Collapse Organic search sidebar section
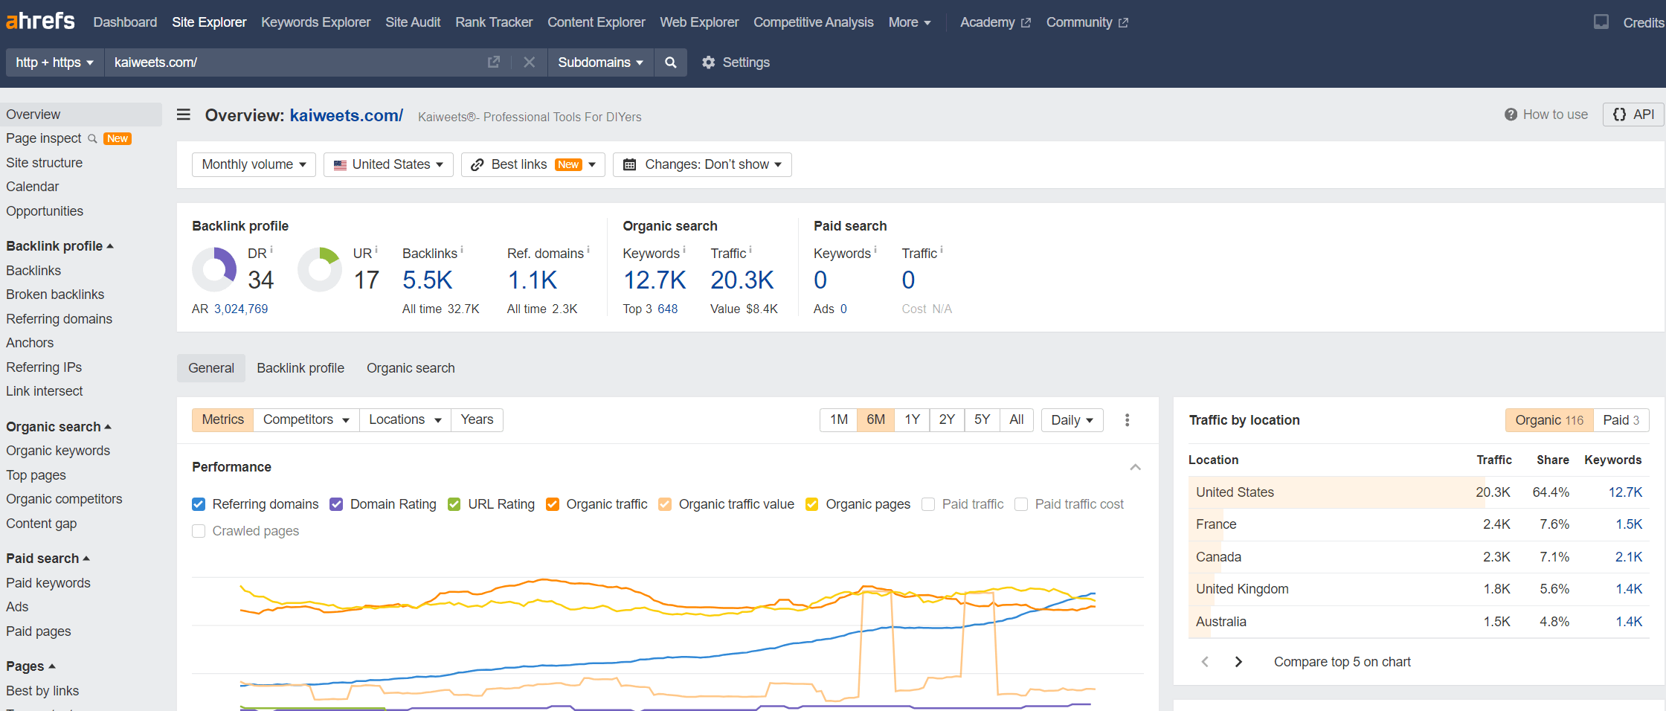 coord(59,427)
